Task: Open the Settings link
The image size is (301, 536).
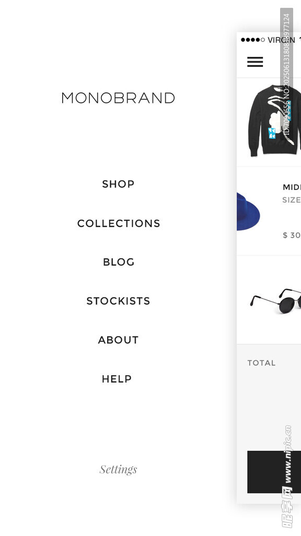Action: tap(118, 470)
